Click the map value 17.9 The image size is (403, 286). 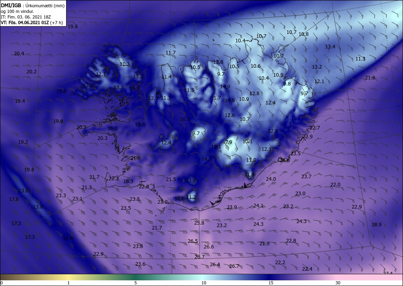[x=124, y=104]
